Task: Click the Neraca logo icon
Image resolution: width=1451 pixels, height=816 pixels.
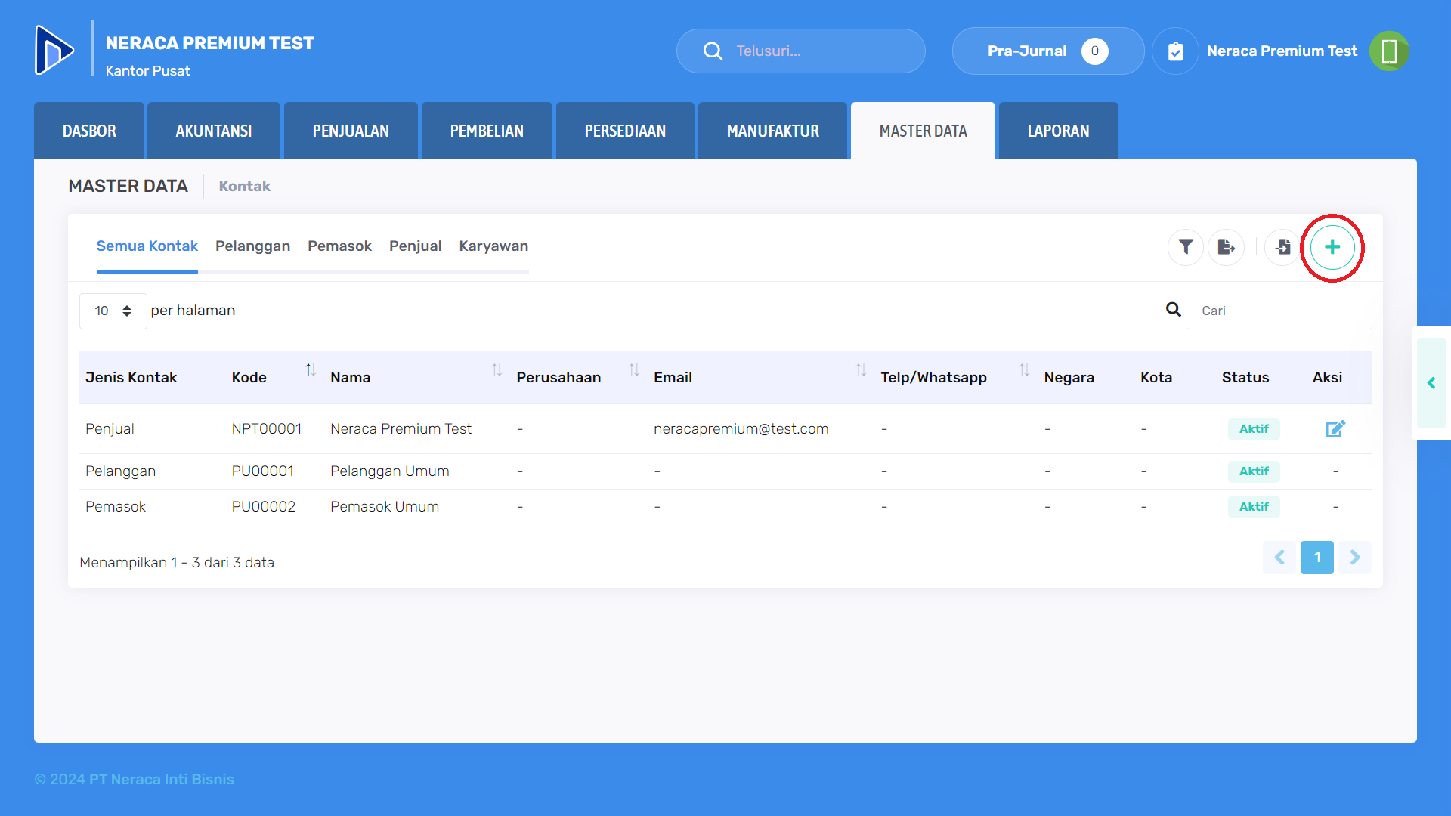Action: point(54,50)
